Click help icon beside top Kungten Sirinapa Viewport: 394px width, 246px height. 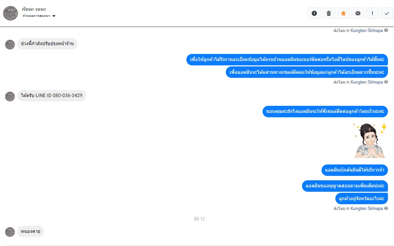click(x=386, y=30)
